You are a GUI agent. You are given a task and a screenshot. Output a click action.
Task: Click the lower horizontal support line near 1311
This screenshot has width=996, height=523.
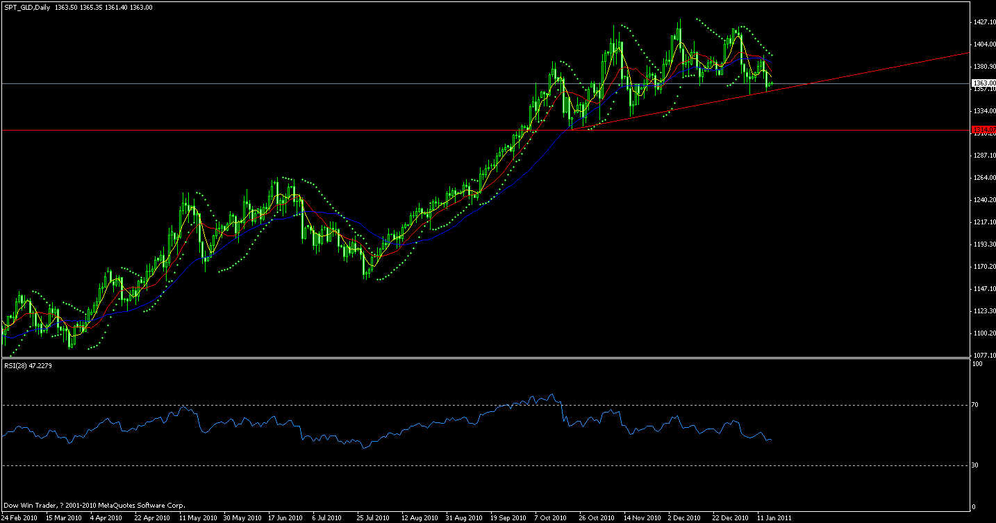click(x=278, y=129)
